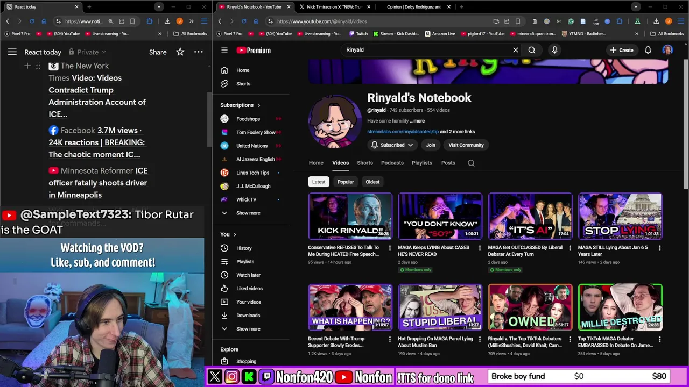This screenshot has width=689, height=387.
Task: Switch to the channel Playlists tab
Action: pyautogui.click(x=422, y=163)
